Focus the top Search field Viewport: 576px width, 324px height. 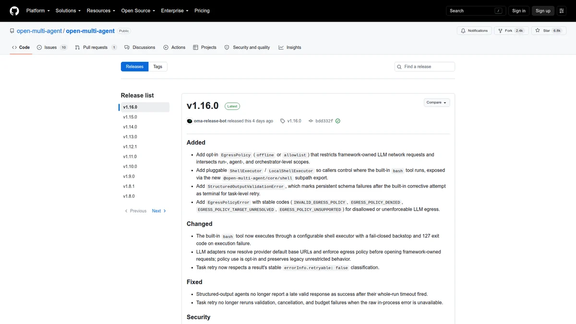pos(475,11)
